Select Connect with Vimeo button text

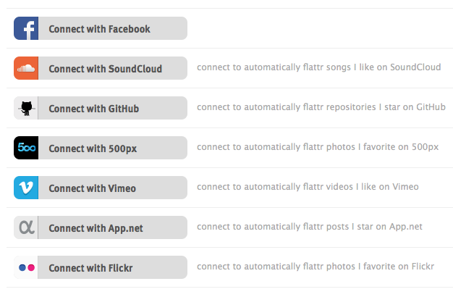point(92,188)
